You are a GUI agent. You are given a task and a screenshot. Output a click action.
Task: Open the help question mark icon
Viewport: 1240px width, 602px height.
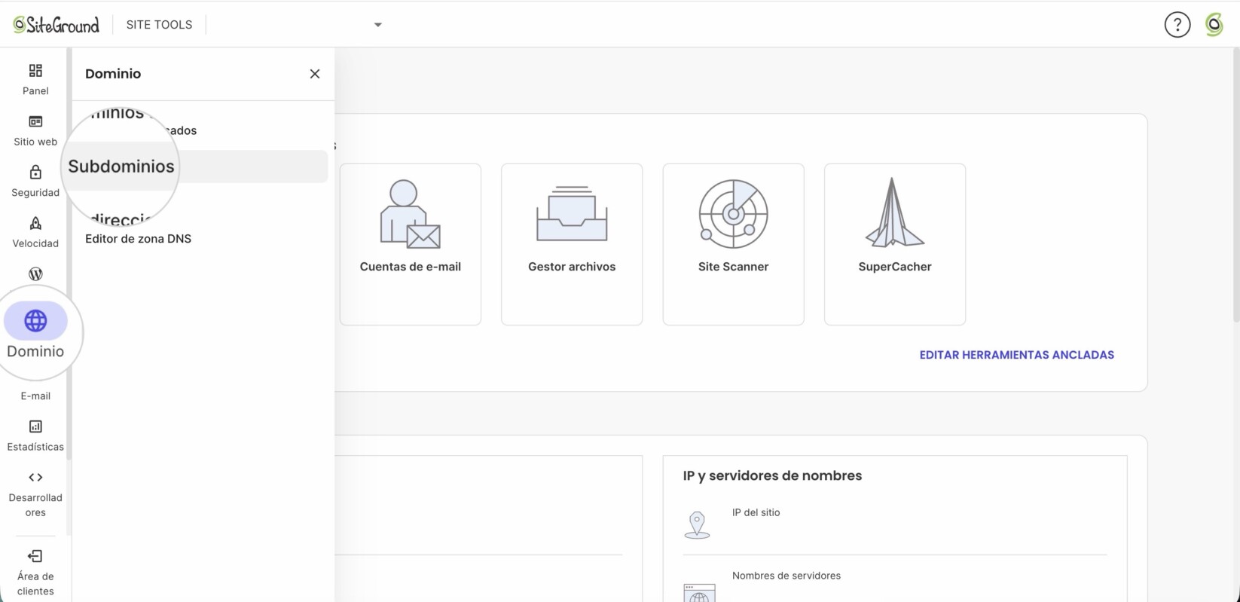(1177, 25)
